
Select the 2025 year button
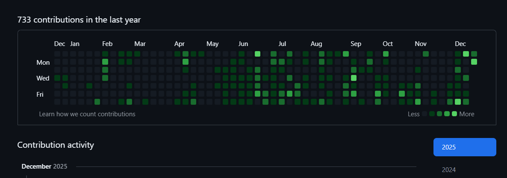click(x=465, y=147)
